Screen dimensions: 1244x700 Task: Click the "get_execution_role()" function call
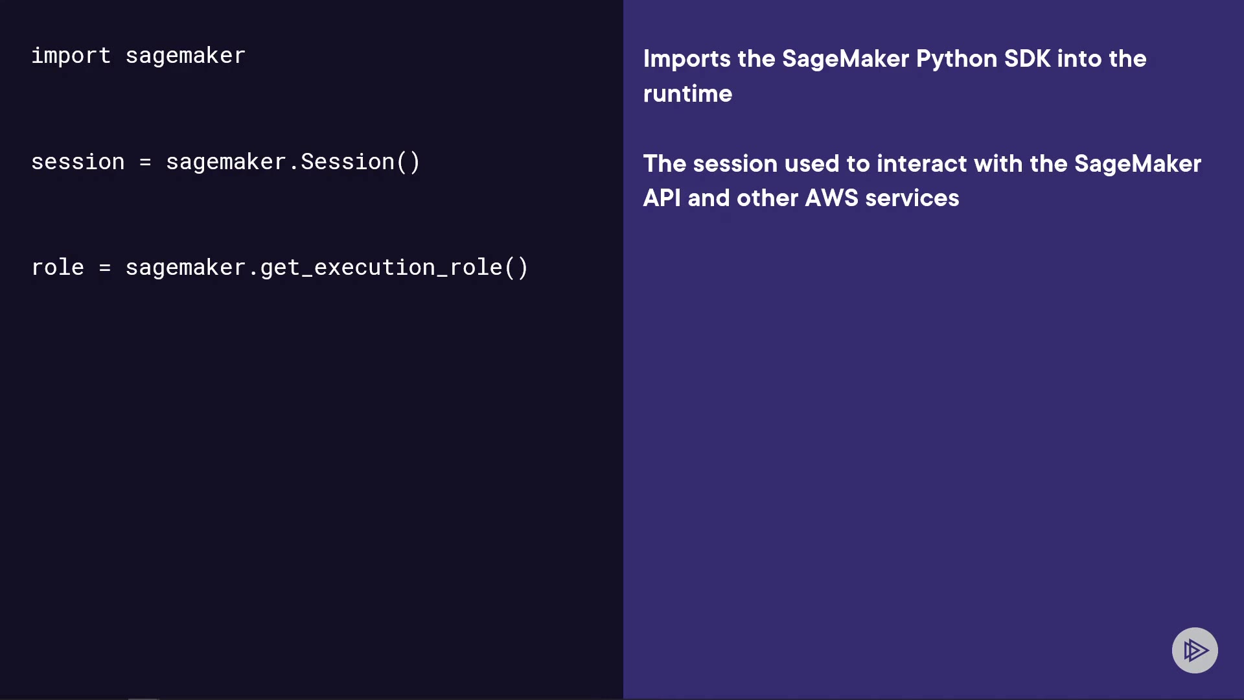394,268
